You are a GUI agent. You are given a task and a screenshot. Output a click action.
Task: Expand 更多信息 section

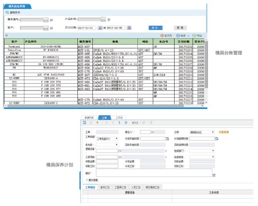[93, 180]
